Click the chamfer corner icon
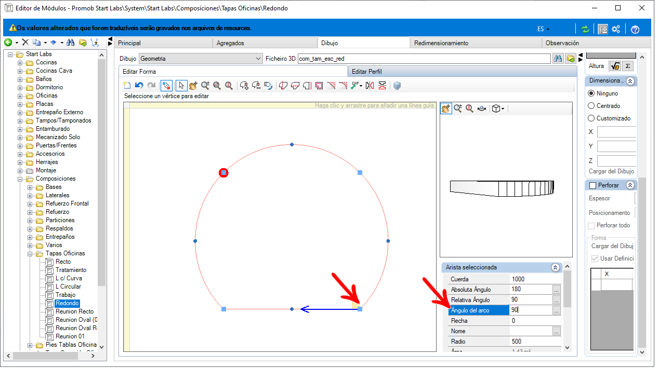The image size is (659, 368). [x=331, y=86]
